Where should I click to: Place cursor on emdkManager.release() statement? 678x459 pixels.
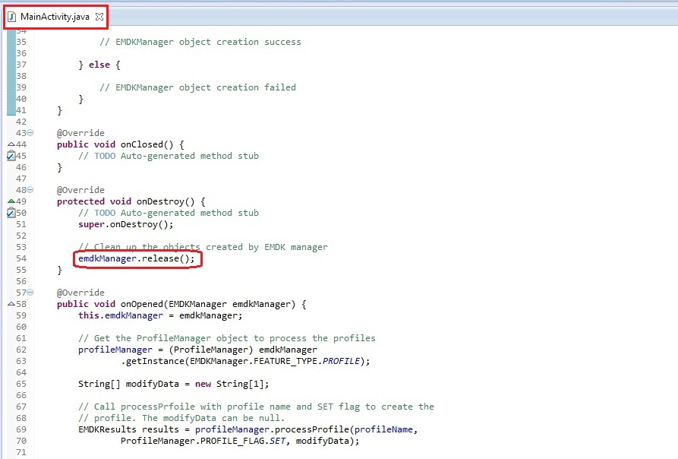point(136,258)
